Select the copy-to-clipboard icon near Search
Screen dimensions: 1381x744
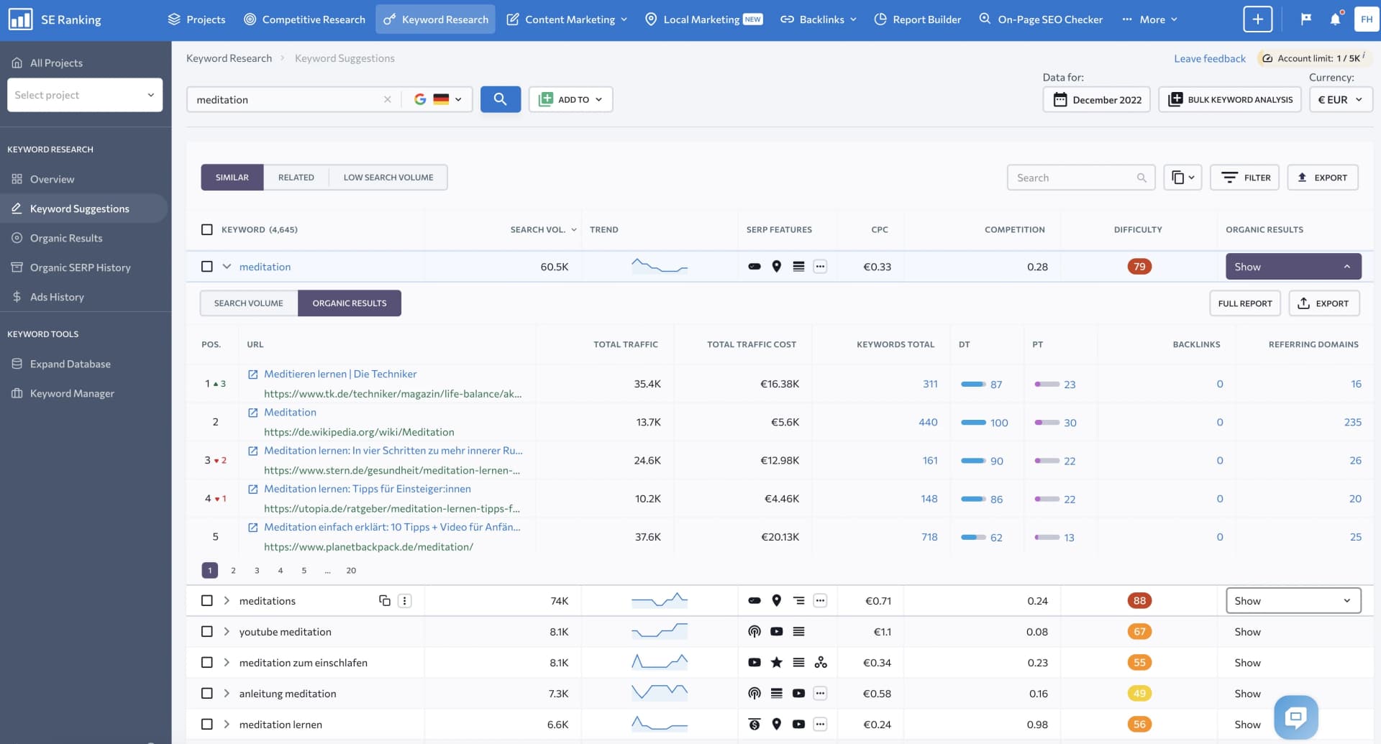coord(1179,177)
